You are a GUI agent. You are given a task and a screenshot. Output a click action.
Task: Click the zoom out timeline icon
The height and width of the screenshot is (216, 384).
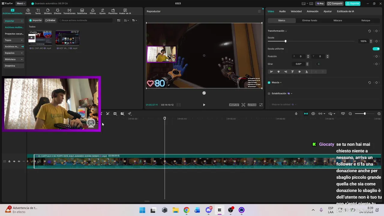click(350, 114)
